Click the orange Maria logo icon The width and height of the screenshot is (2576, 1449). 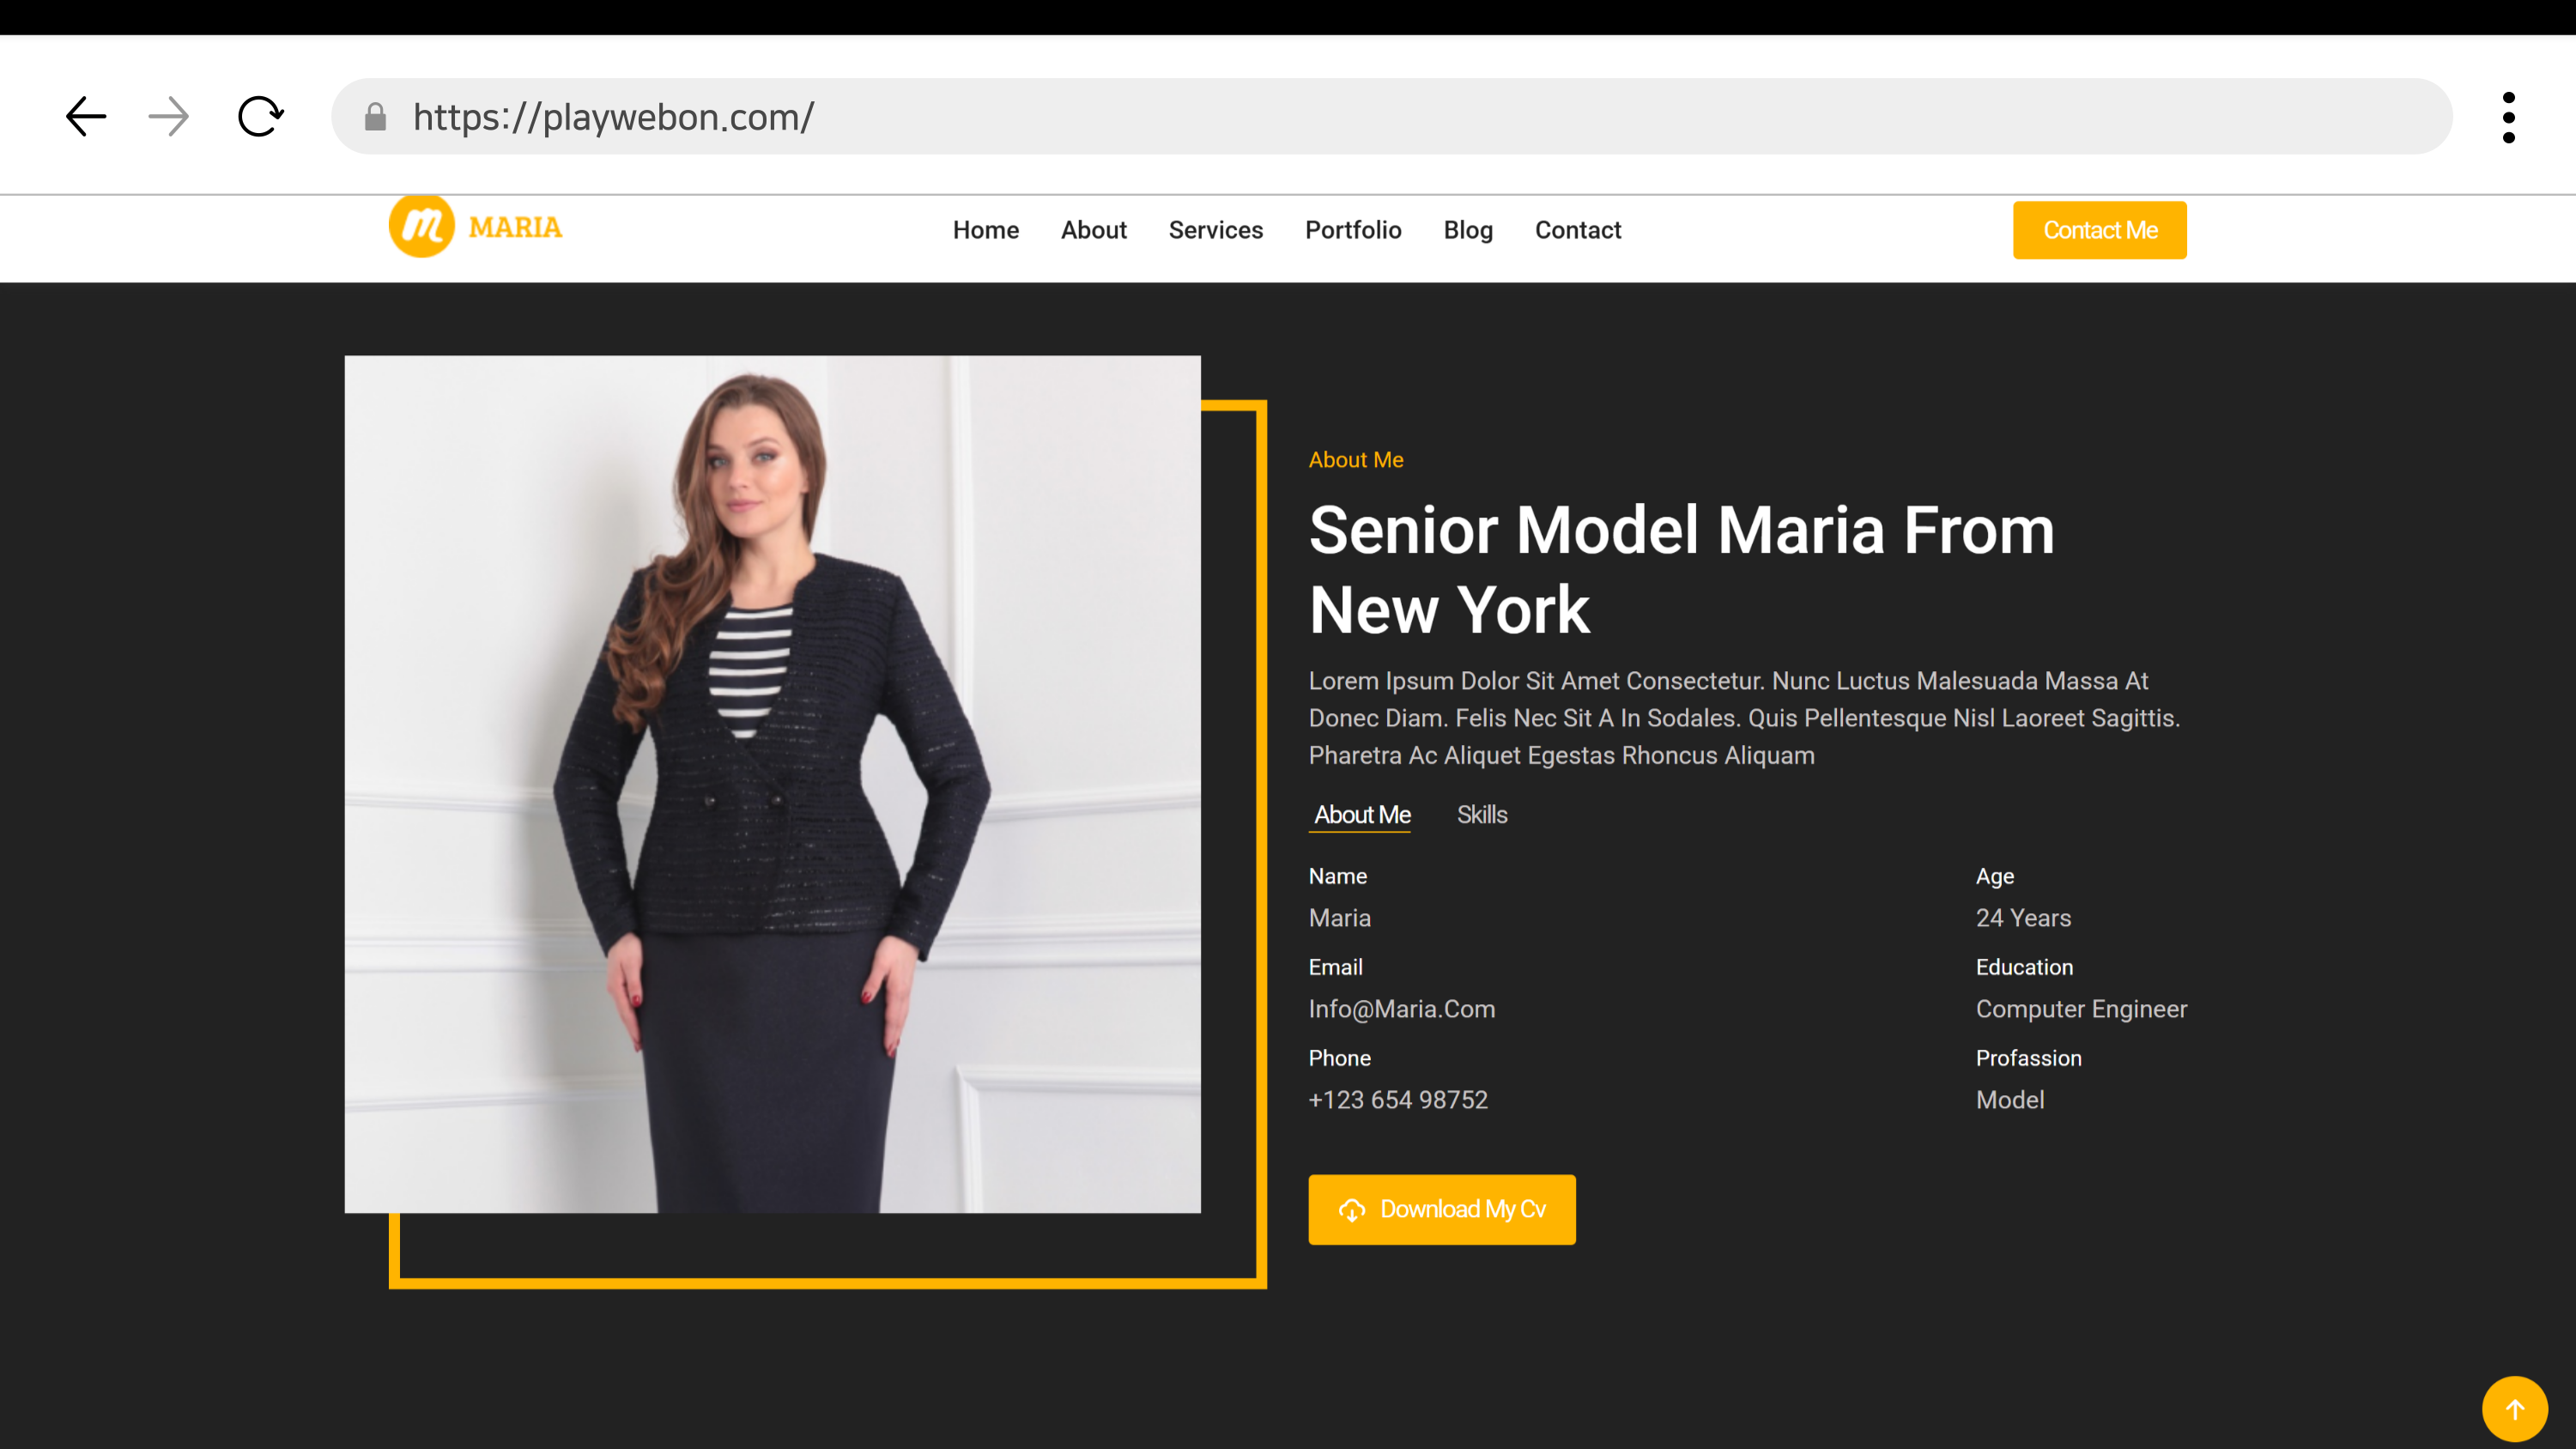(422, 227)
